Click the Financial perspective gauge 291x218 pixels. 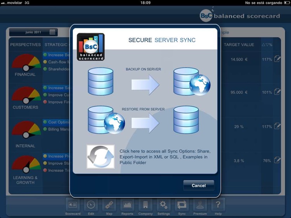[x=26, y=62]
